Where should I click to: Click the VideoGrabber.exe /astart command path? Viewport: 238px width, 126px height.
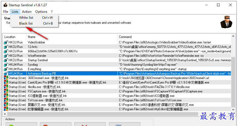[165, 42]
